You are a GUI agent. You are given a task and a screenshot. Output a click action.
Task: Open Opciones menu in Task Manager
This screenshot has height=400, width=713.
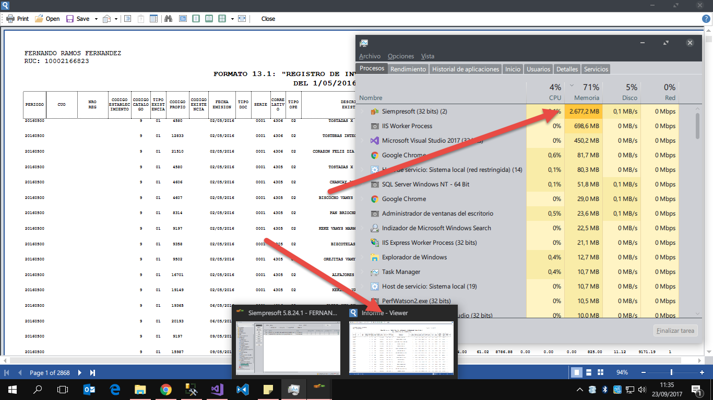[401, 56]
